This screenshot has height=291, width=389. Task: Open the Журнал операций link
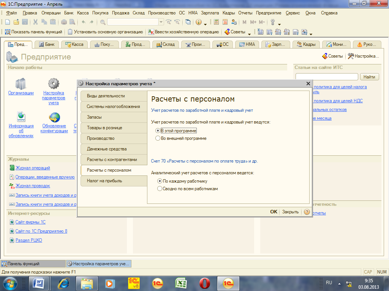coord(33,168)
